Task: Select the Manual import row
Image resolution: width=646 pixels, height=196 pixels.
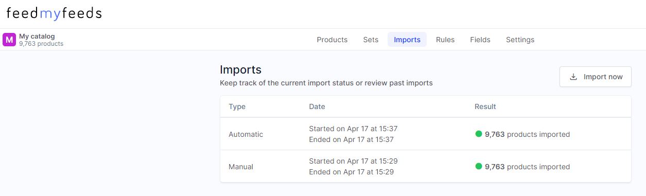Action: click(x=425, y=166)
